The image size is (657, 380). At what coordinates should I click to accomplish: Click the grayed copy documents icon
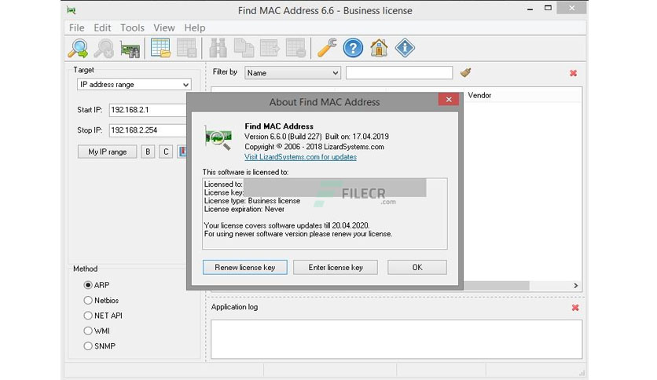tap(244, 48)
